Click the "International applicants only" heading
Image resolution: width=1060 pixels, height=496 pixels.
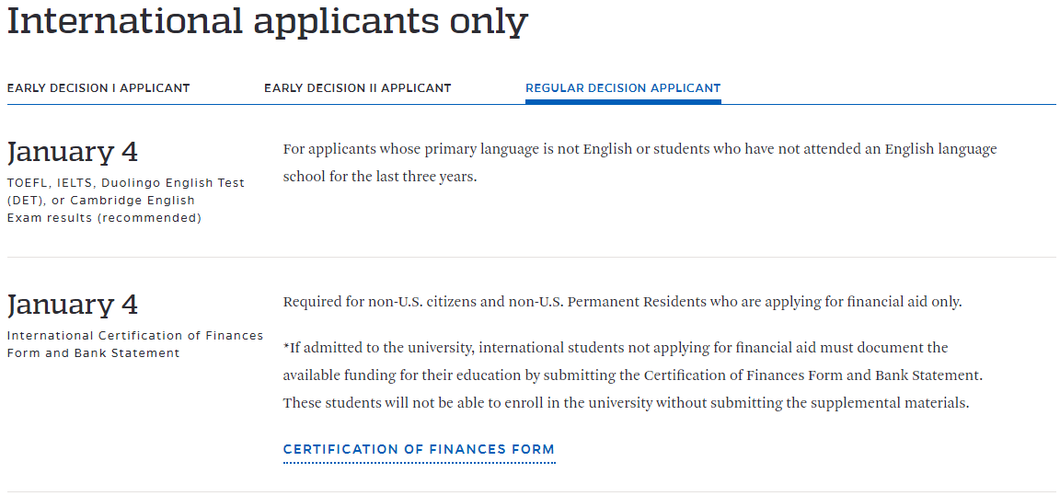point(267,21)
